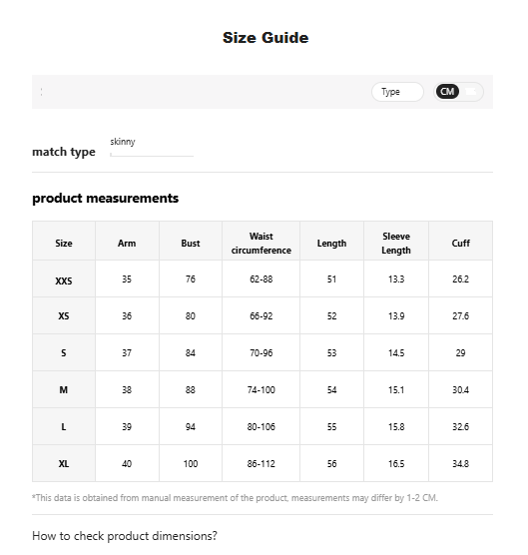Open the Type dropdown
This screenshot has height=555, width=528.
(x=397, y=92)
